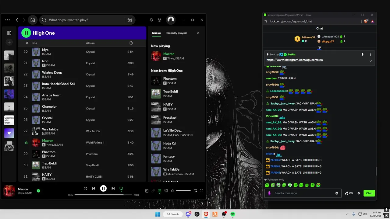Open Spotify Home icon
Image resolution: width=390 pixels, height=219 pixels.
[33, 20]
